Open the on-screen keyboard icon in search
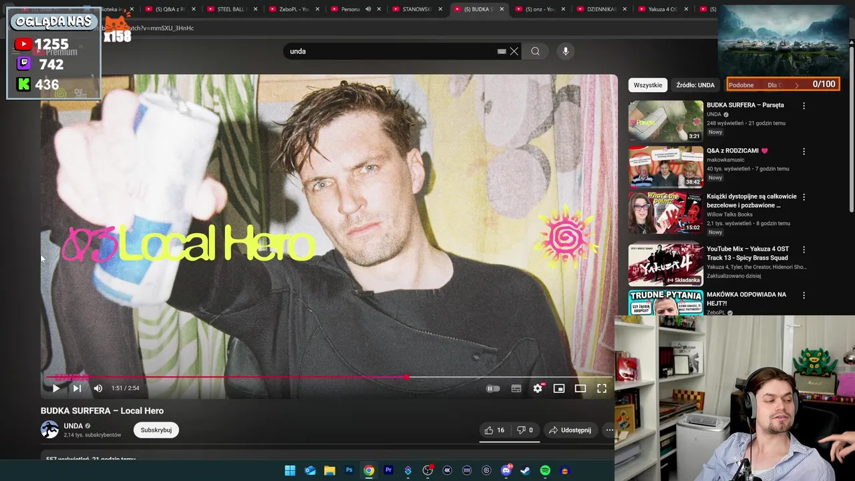This screenshot has height=481, width=855. click(x=502, y=51)
